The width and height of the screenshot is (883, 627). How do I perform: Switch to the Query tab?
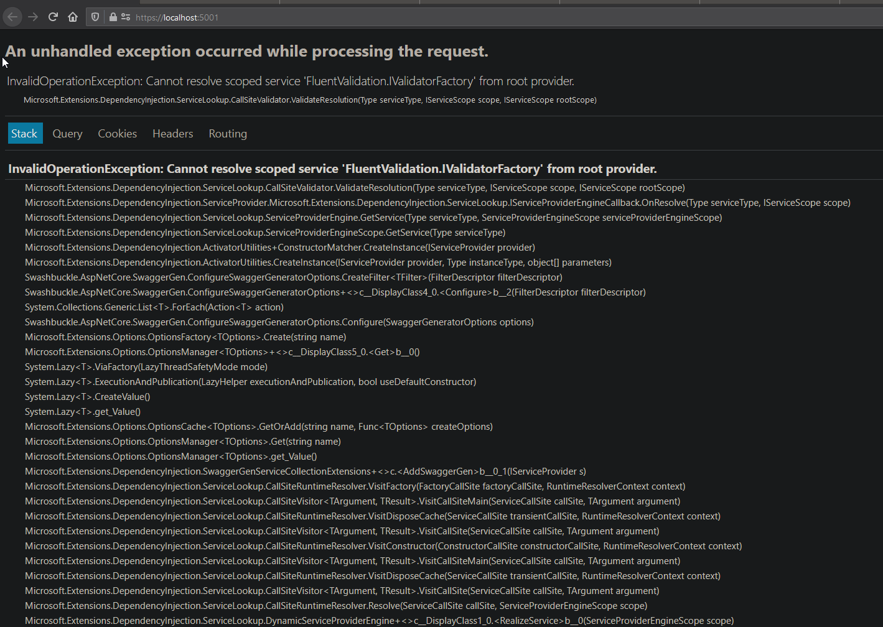tap(67, 134)
